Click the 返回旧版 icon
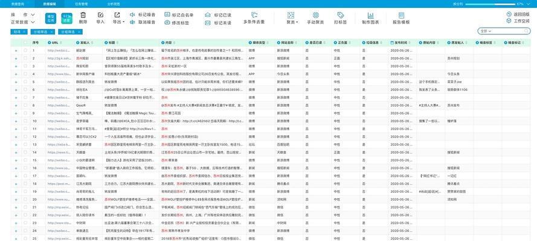The image size is (537, 241). pos(509,14)
